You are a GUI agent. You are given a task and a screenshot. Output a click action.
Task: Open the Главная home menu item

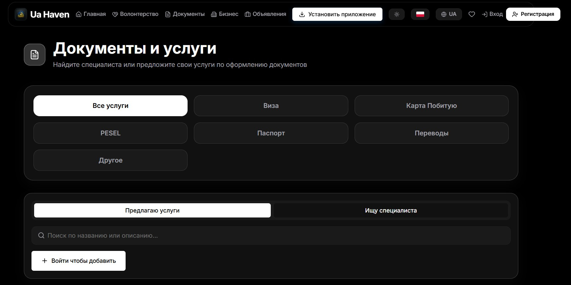pos(91,14)
